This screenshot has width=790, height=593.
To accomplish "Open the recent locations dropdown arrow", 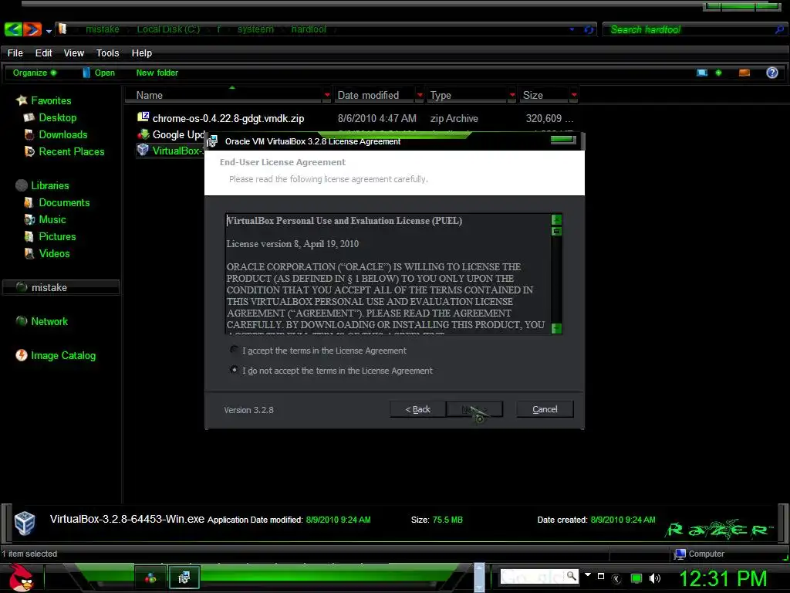I will pyautogui.click(x=49, y=31).
